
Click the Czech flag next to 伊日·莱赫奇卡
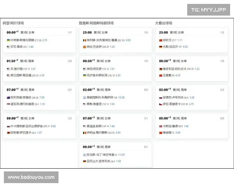click(160, 104)
